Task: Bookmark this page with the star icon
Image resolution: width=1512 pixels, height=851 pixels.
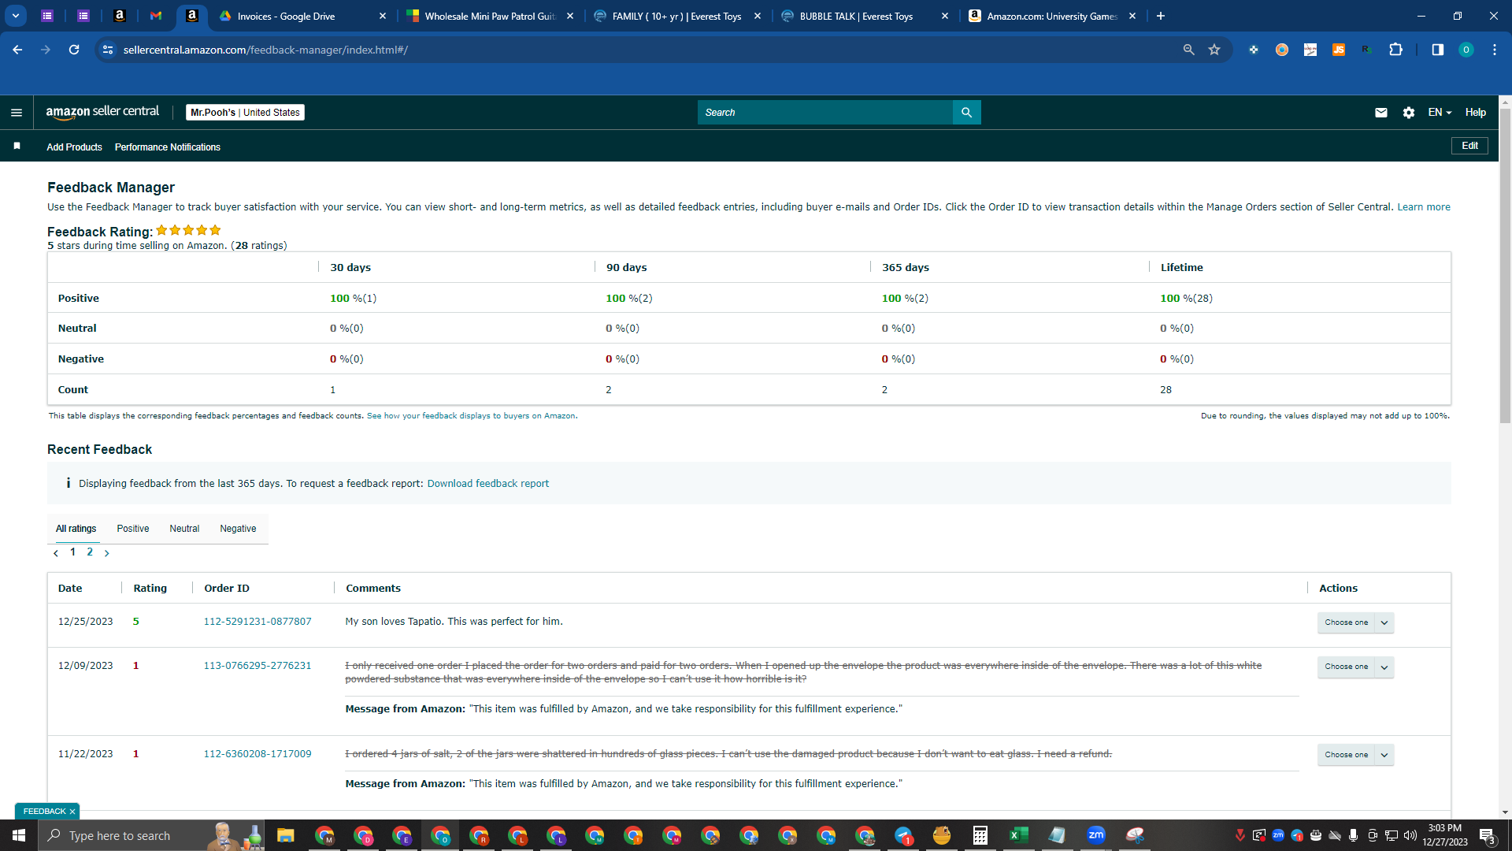Action: pos(1214,50)
